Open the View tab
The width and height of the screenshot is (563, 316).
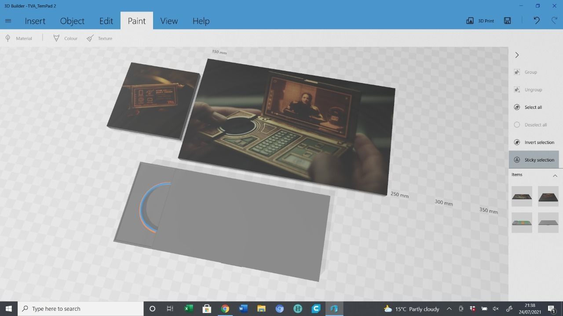pos(169,21)
